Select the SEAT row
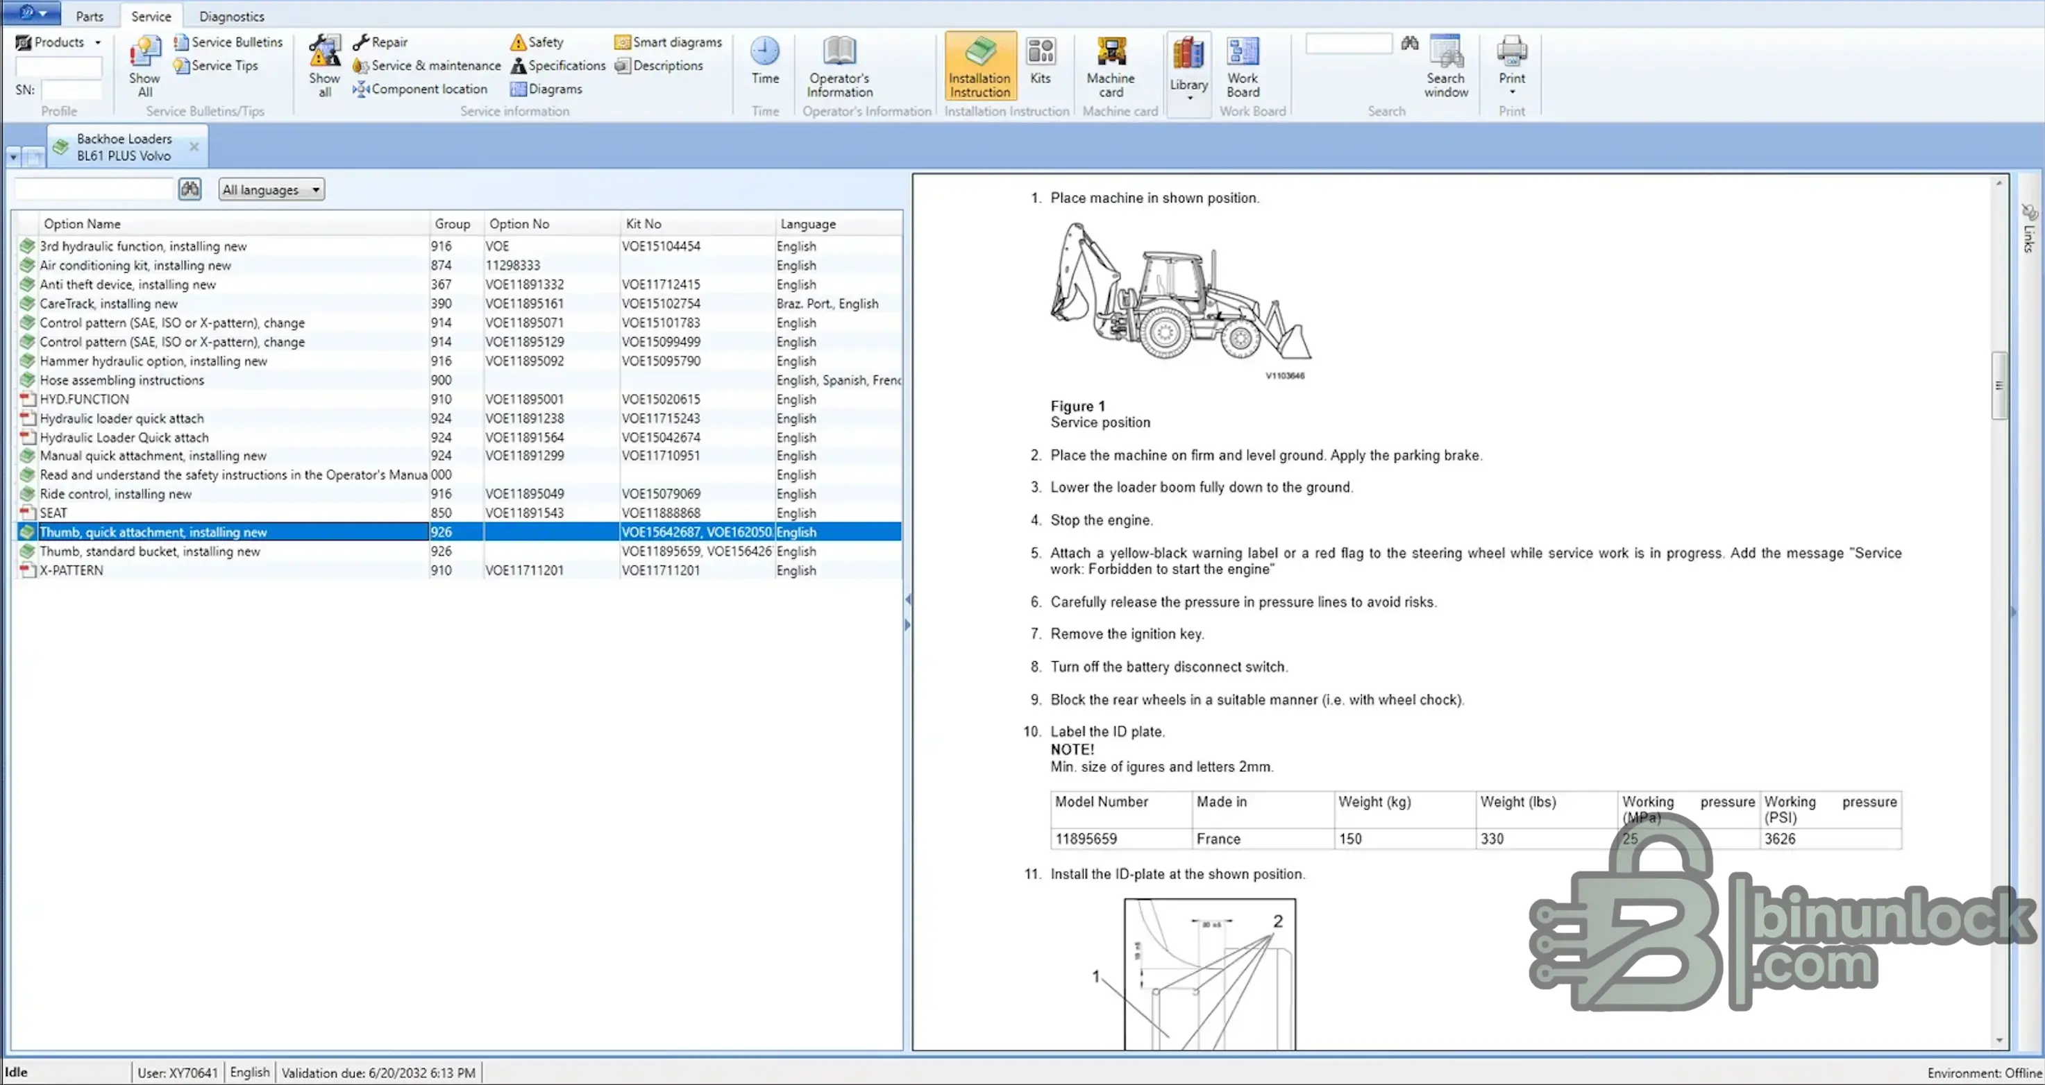Image resolution: width=2045 pixels, height=1085 pixels. [x=459, y=513]
